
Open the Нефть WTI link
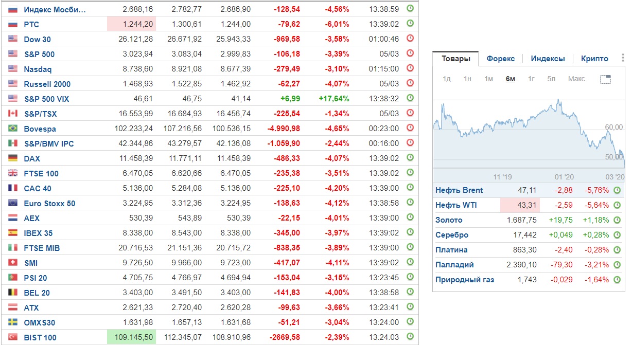tap(456, 205)
